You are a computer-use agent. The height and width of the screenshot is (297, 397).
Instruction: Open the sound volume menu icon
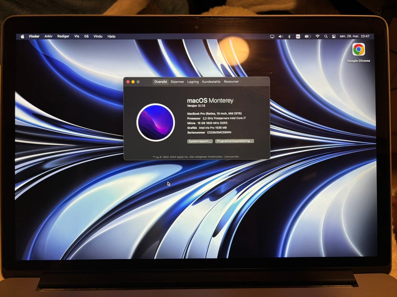click(281, 36)
